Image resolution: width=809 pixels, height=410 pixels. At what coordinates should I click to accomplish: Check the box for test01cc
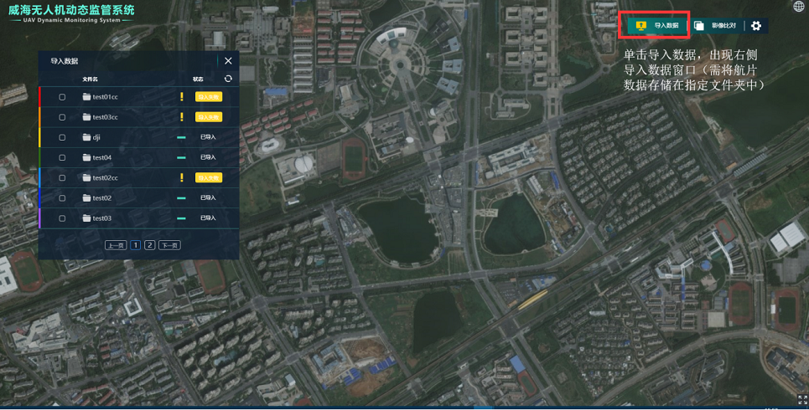(62, 97)
